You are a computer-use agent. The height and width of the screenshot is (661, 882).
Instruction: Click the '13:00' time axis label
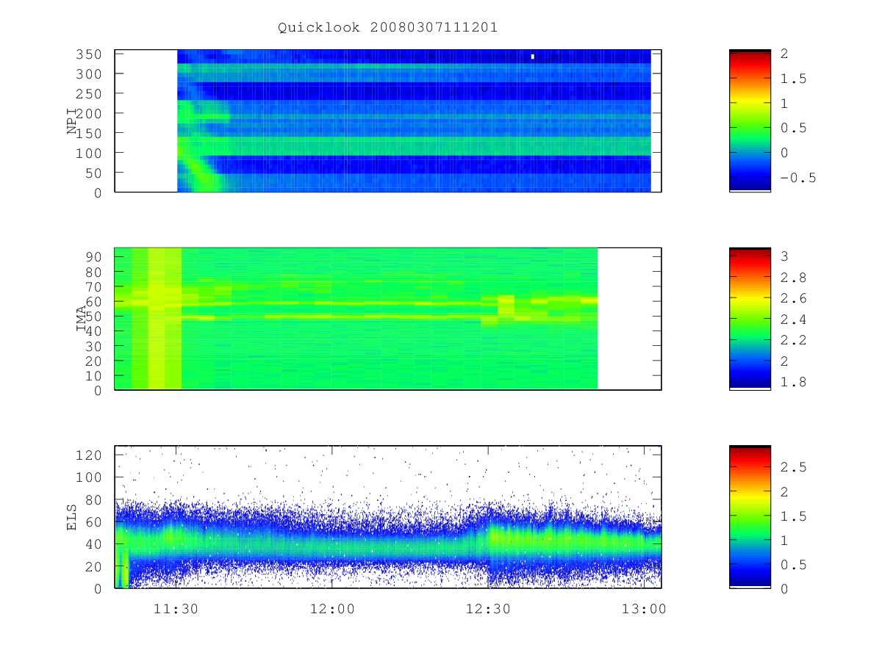point(644,609)
